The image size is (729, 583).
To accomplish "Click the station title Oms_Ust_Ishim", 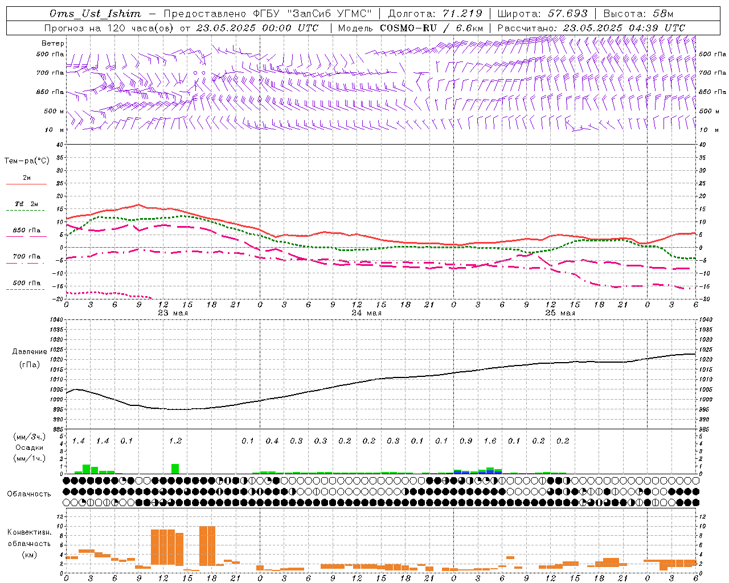I will (95, 14).
